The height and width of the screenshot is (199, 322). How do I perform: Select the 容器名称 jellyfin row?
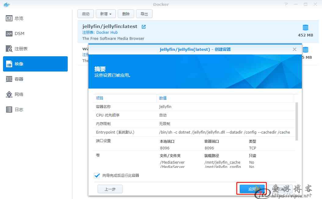[195, 106]
